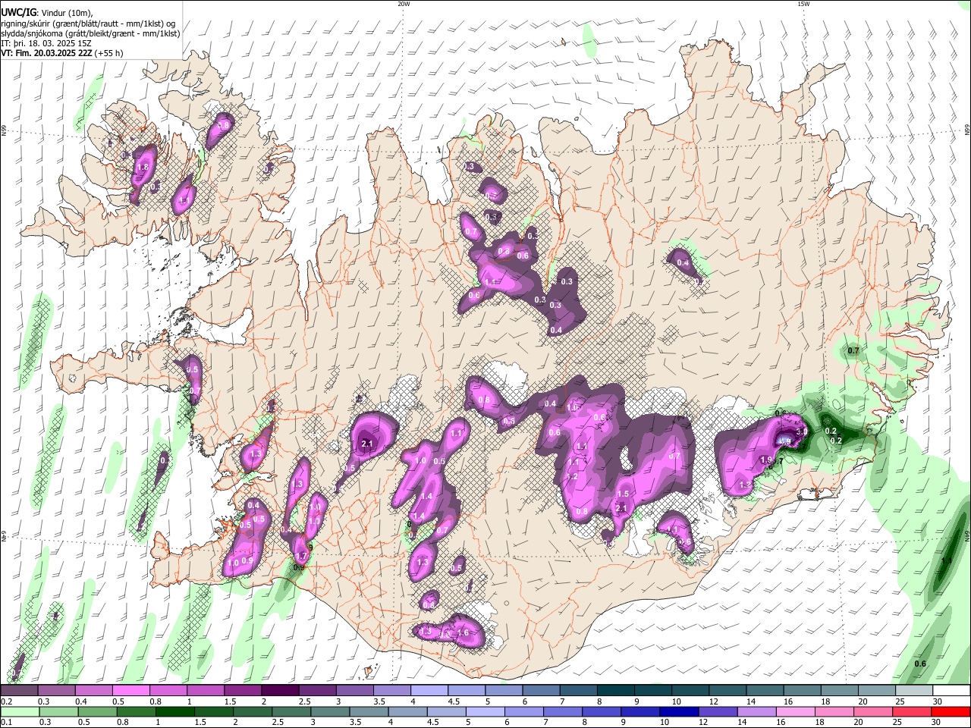Select the lavender swatch labeled 4, upper legend
Viewport: 971px width, 728px height.
coord(429,691)
